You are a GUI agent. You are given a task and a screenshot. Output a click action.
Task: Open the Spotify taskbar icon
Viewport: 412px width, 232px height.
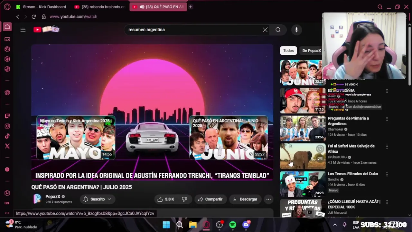[233, 225]
